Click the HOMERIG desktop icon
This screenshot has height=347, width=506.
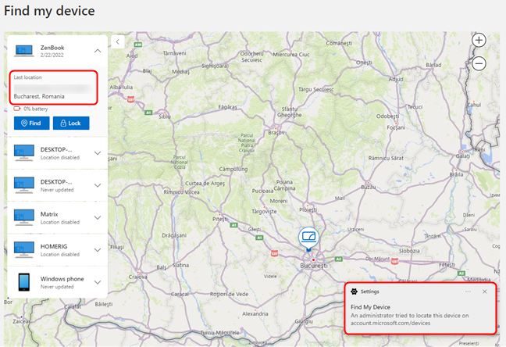[x=24, y=250]
